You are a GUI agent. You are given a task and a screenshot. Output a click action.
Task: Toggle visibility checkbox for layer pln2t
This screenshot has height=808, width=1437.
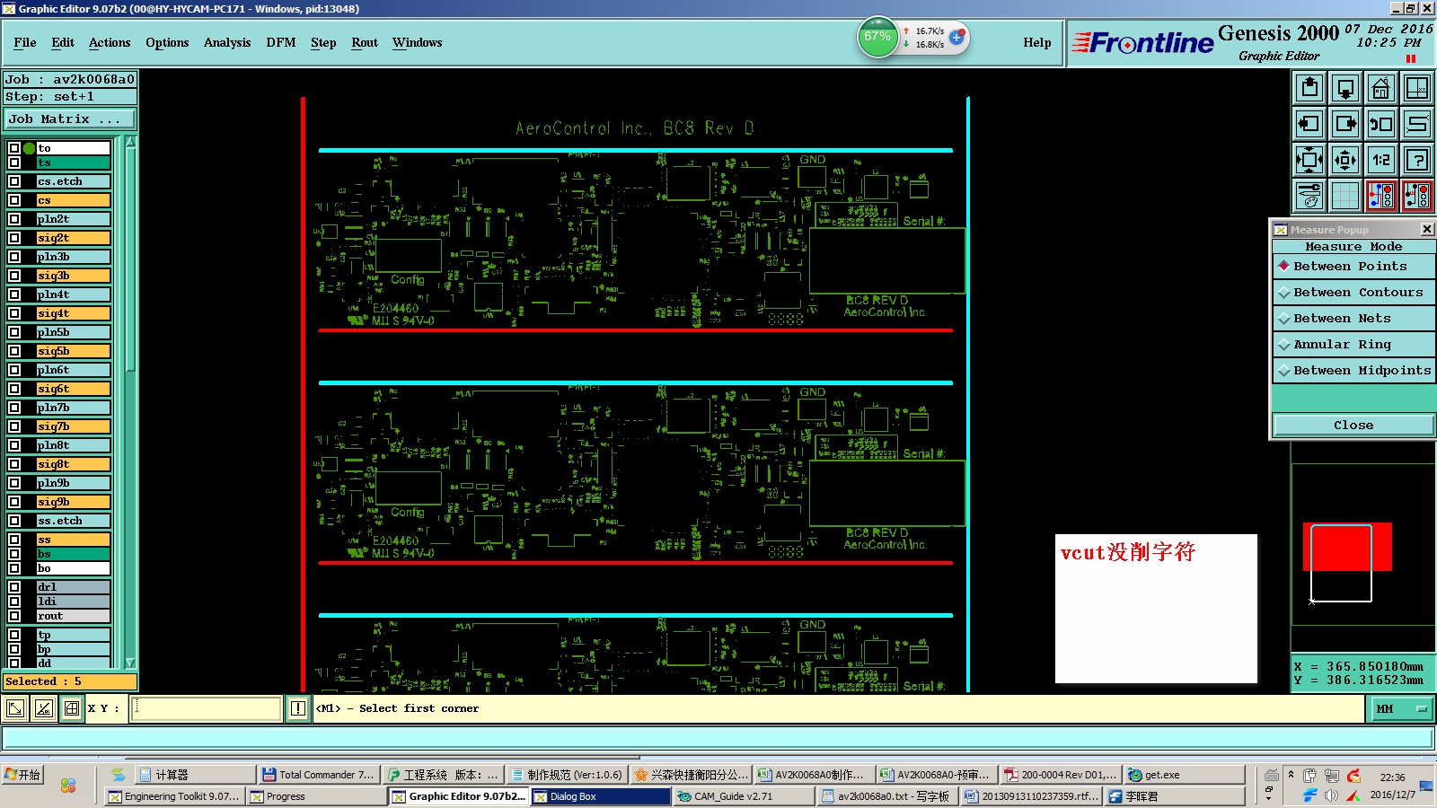click(14, 219)
